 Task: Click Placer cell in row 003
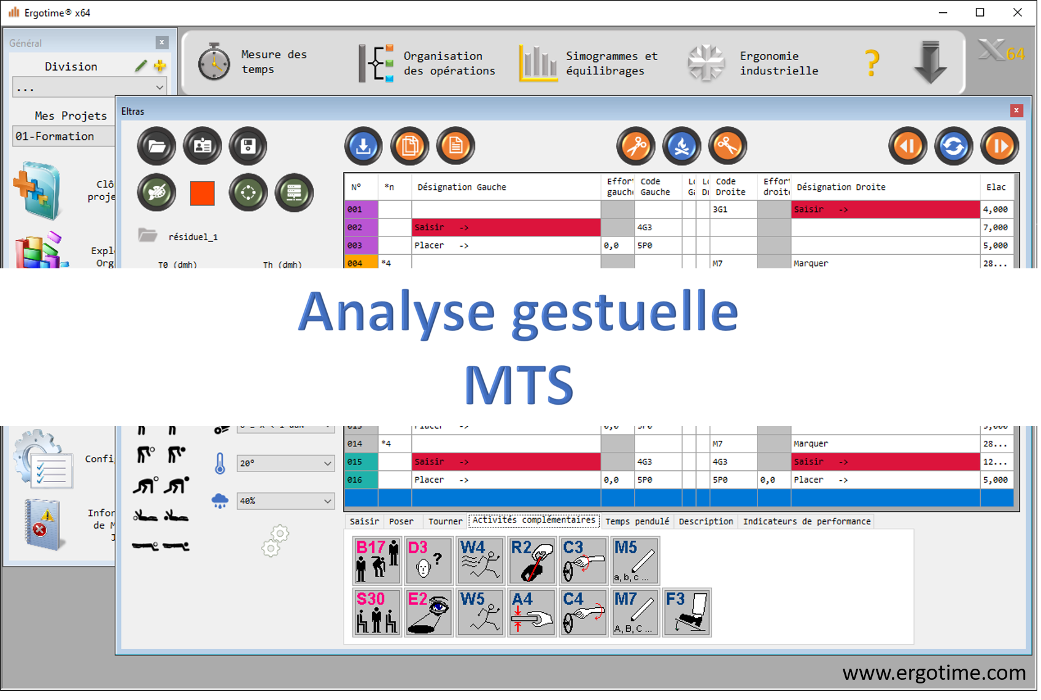coord(506,246)
